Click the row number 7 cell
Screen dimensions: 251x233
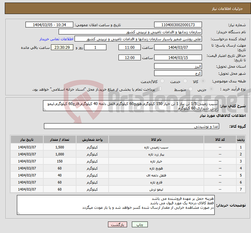click(240, 189)
